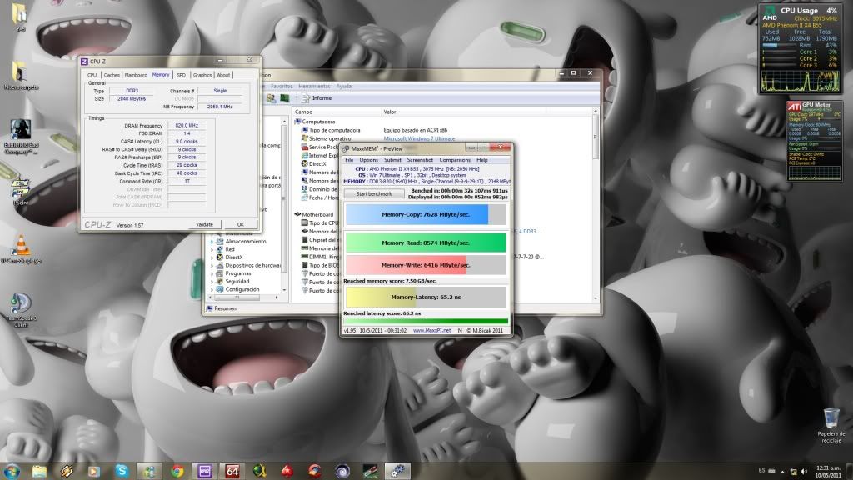Expand the DirectX tree node in Everest
The width and height of the screenshot is (853, 480).
[212, 257]
